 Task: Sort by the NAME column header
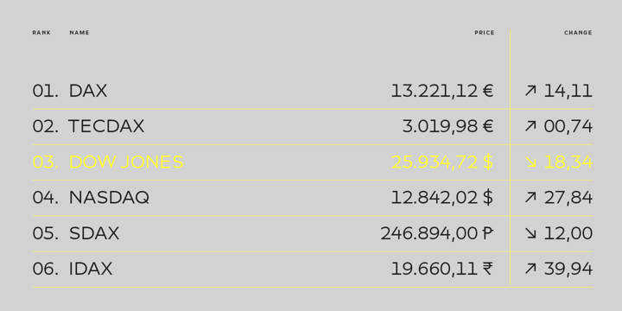(79, 33)
